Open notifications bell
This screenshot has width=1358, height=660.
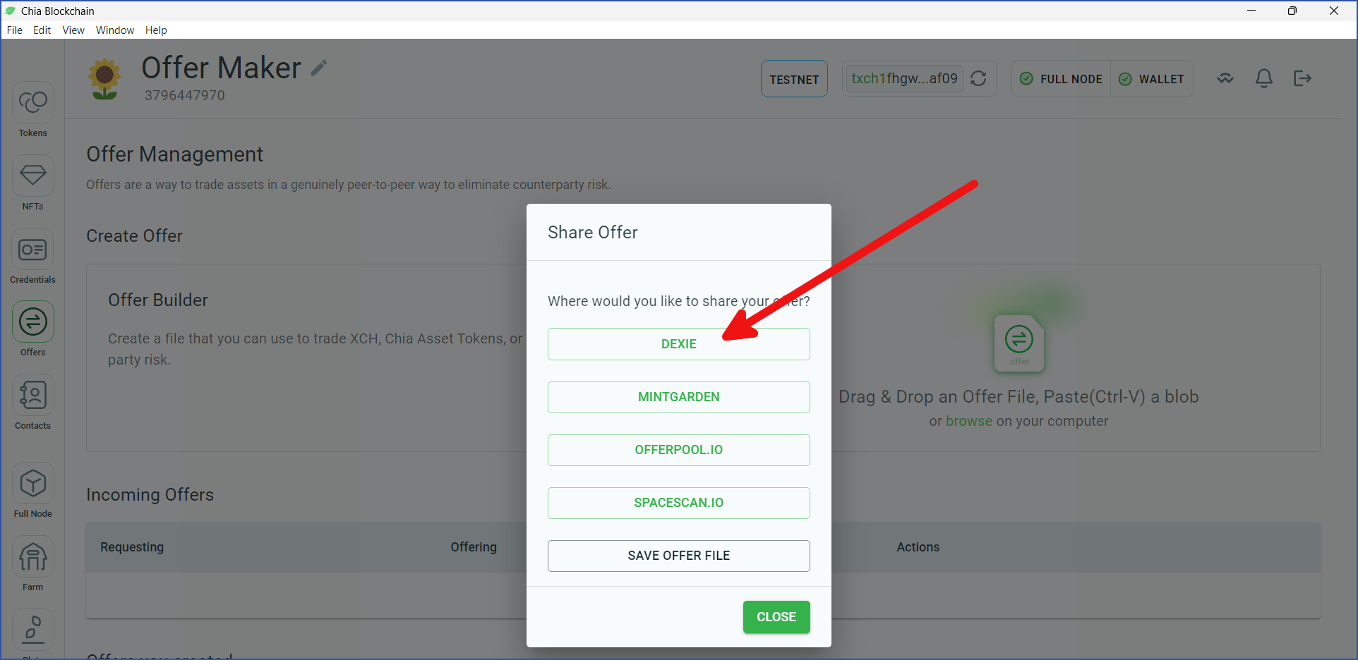coord(1264,78)
